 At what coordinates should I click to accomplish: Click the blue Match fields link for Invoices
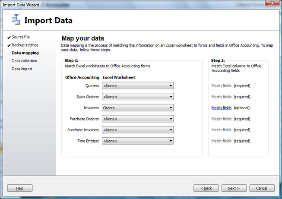point(222,108)
